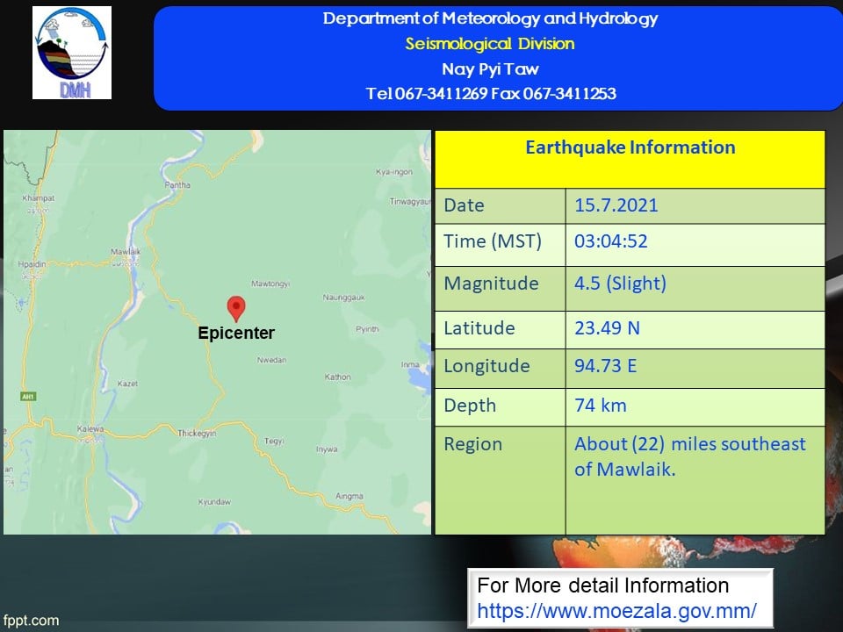Click the DMH logo image
The height and width of the screenshot is (632, 843).
pos(72,53)
